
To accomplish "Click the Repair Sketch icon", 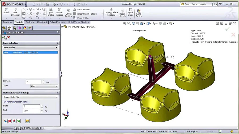I will pos(122,13).
